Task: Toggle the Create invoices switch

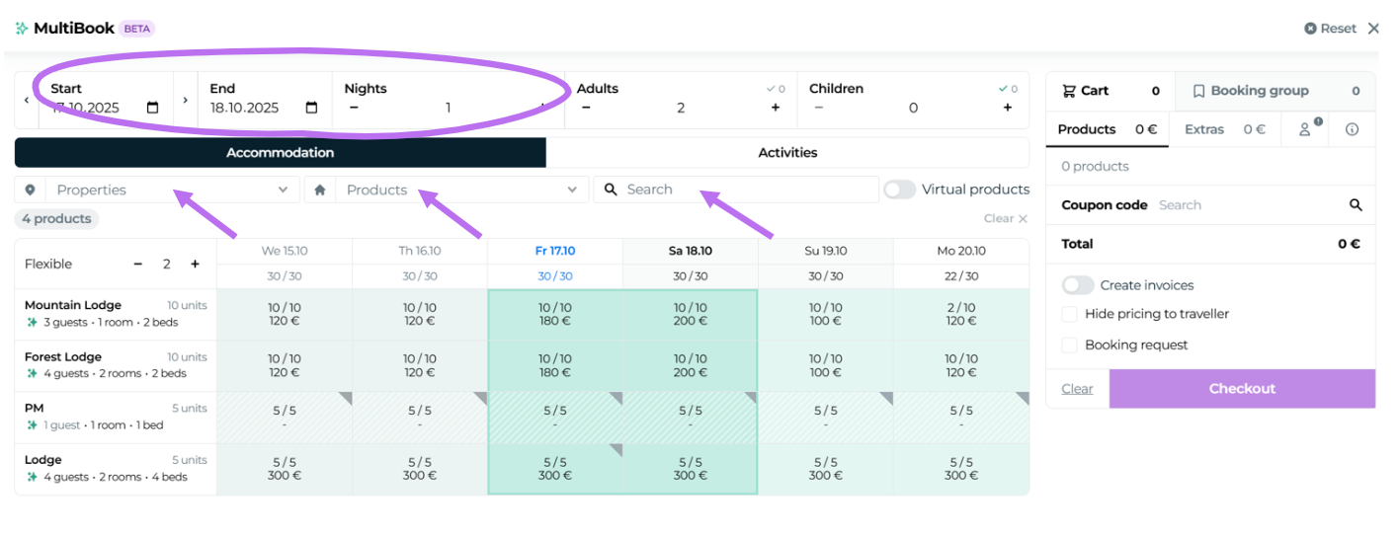Action: click(x=1078, y=285)
